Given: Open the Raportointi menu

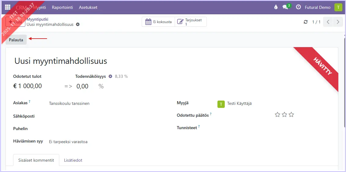Looking at the screenshot, I should (x=62, y=7).
